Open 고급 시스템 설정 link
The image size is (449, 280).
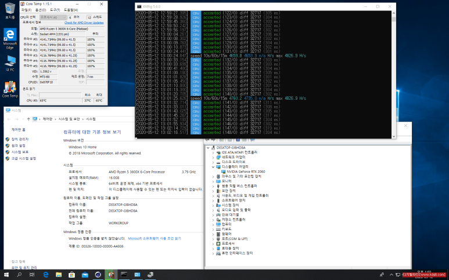click(23, 158)
